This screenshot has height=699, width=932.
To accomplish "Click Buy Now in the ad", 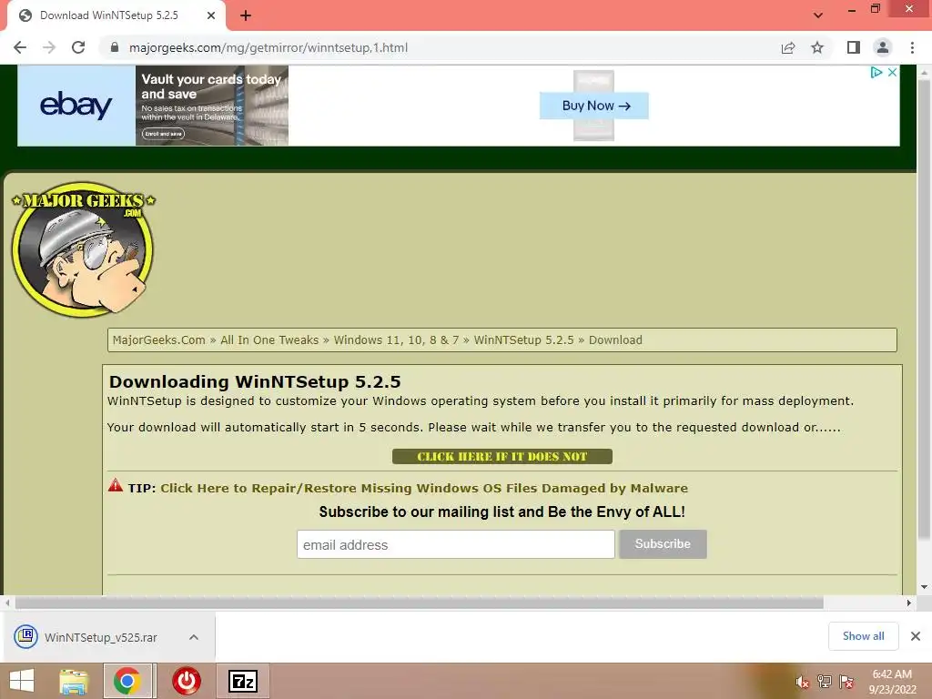I will pos(594,106).
